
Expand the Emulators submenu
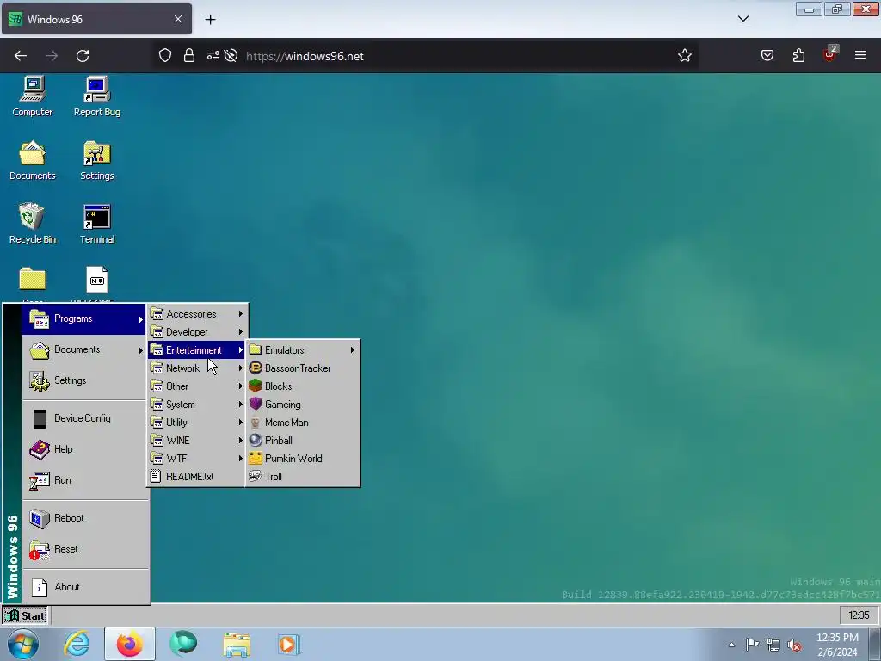click(303, 349)
